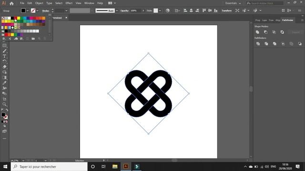The width and height of the screenshot is (305, 171).
Task: Select the Rectangle tool
Action: pyautogui.click(x=4, y=46)
